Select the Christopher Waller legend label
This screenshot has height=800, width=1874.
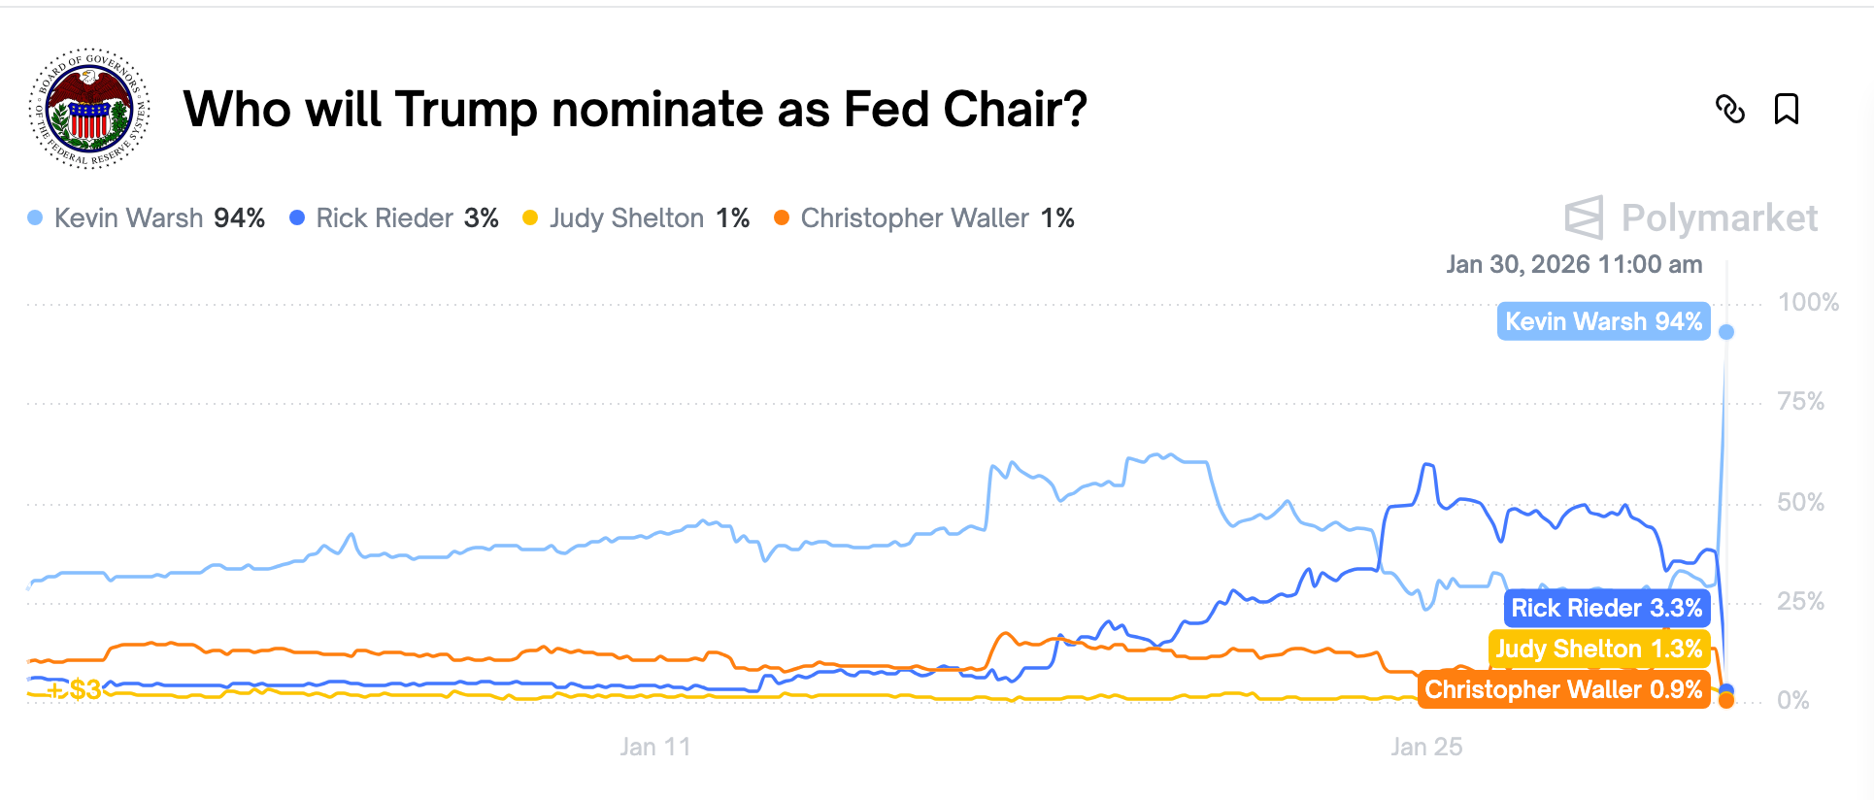(937, 217)
